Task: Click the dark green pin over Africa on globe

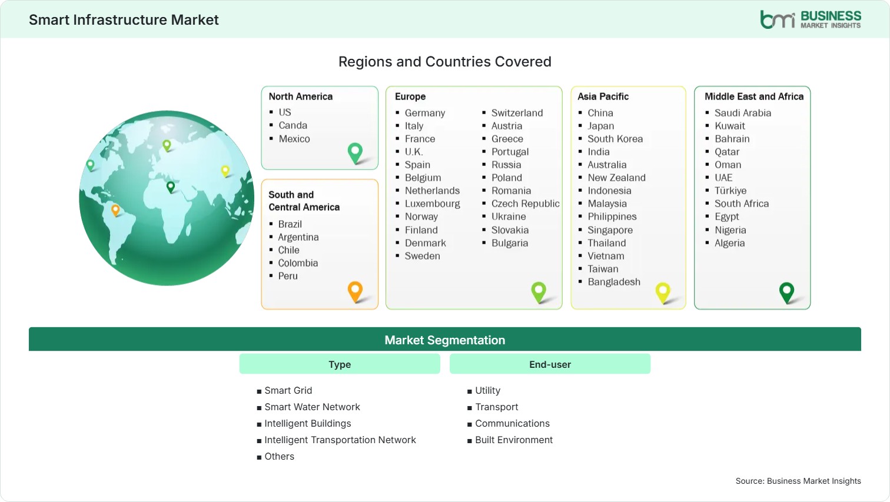Action: (x=171, y=187)
